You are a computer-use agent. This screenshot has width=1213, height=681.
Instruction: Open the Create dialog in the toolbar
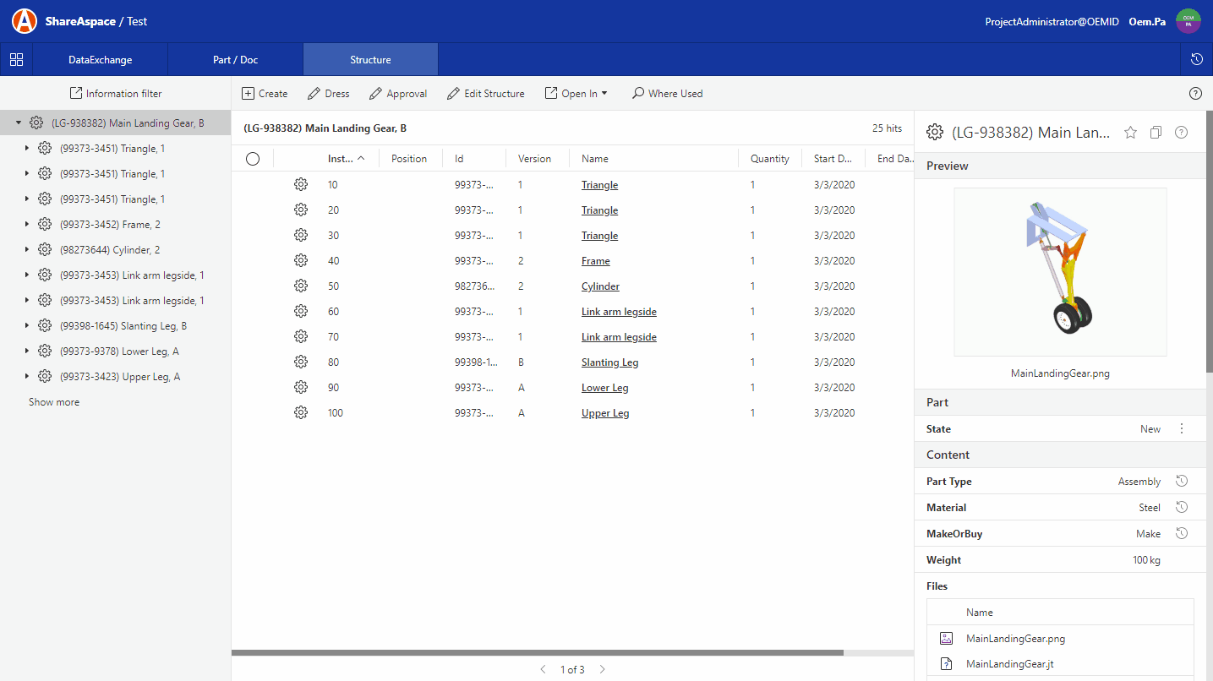click(265, 93)
